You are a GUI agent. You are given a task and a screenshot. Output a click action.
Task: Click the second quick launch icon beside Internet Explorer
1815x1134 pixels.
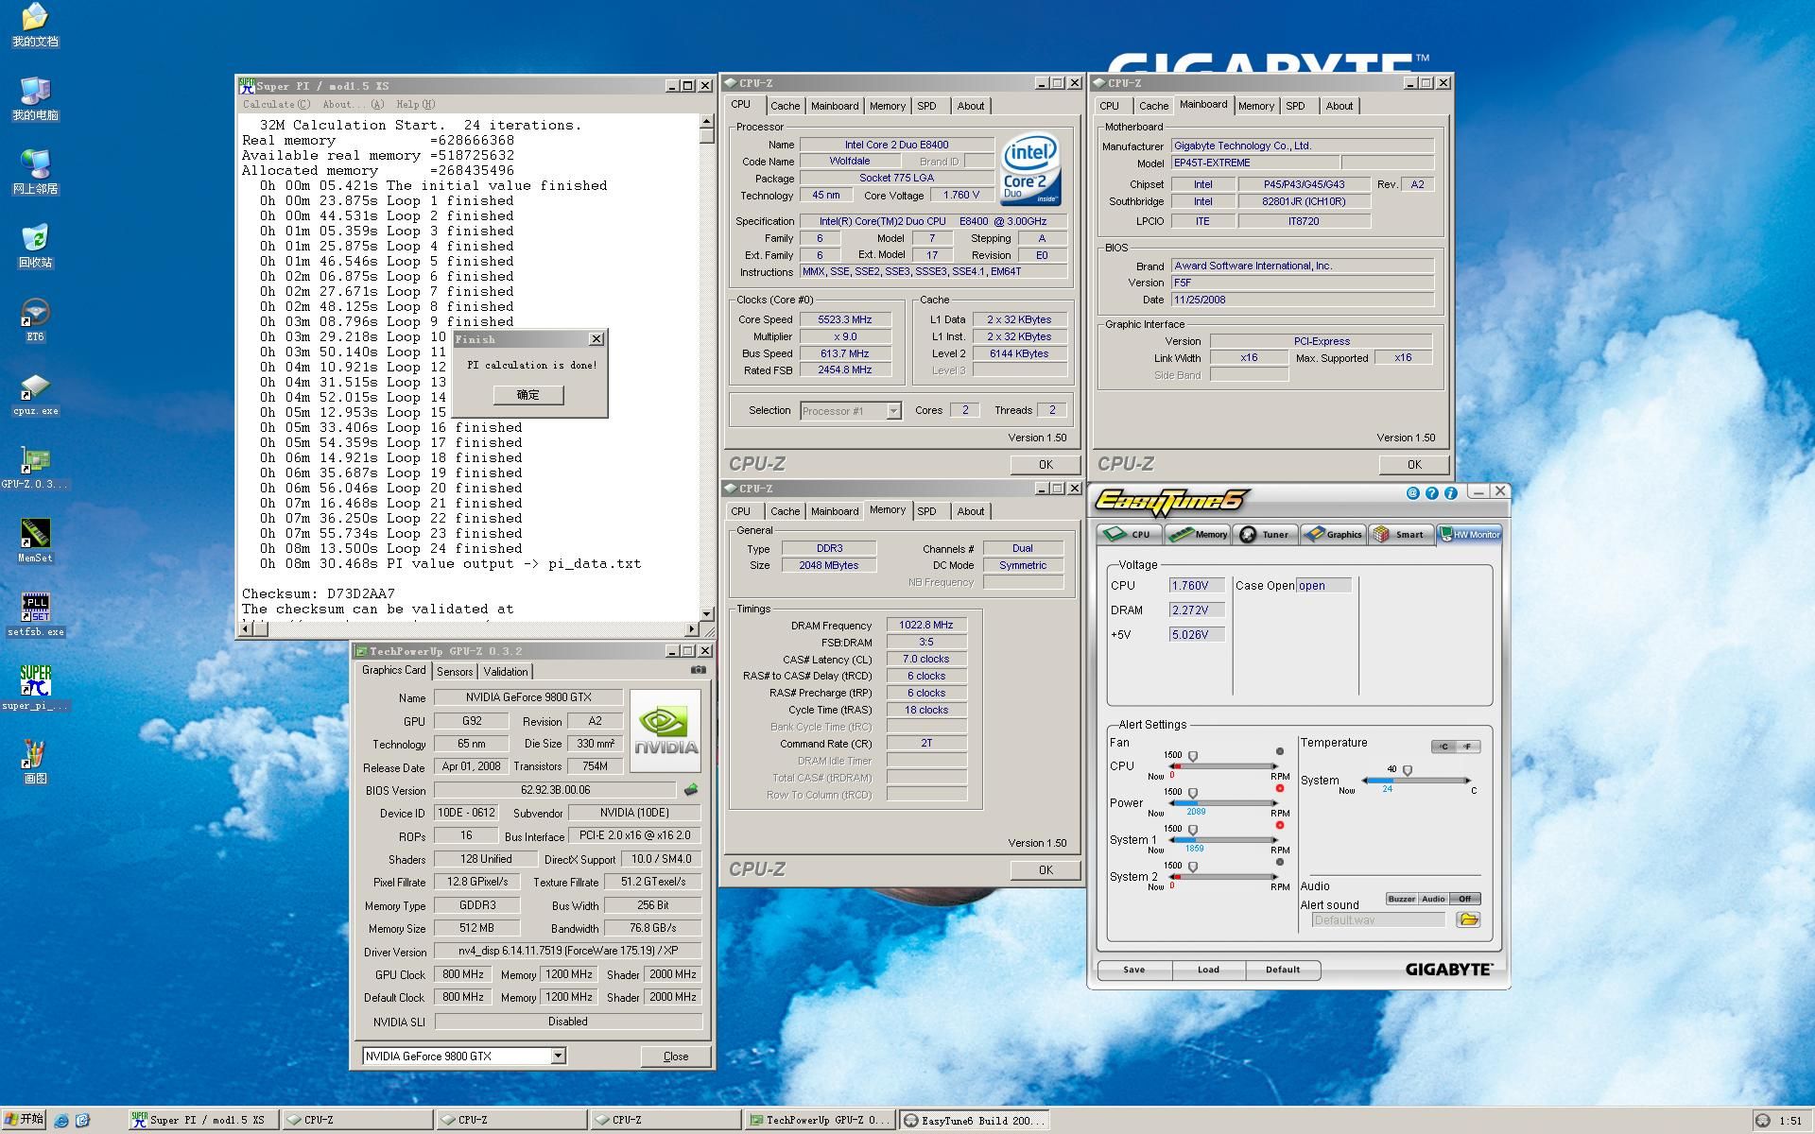[82, 1121]
